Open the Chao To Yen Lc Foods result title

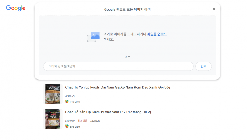coord(117,88)
